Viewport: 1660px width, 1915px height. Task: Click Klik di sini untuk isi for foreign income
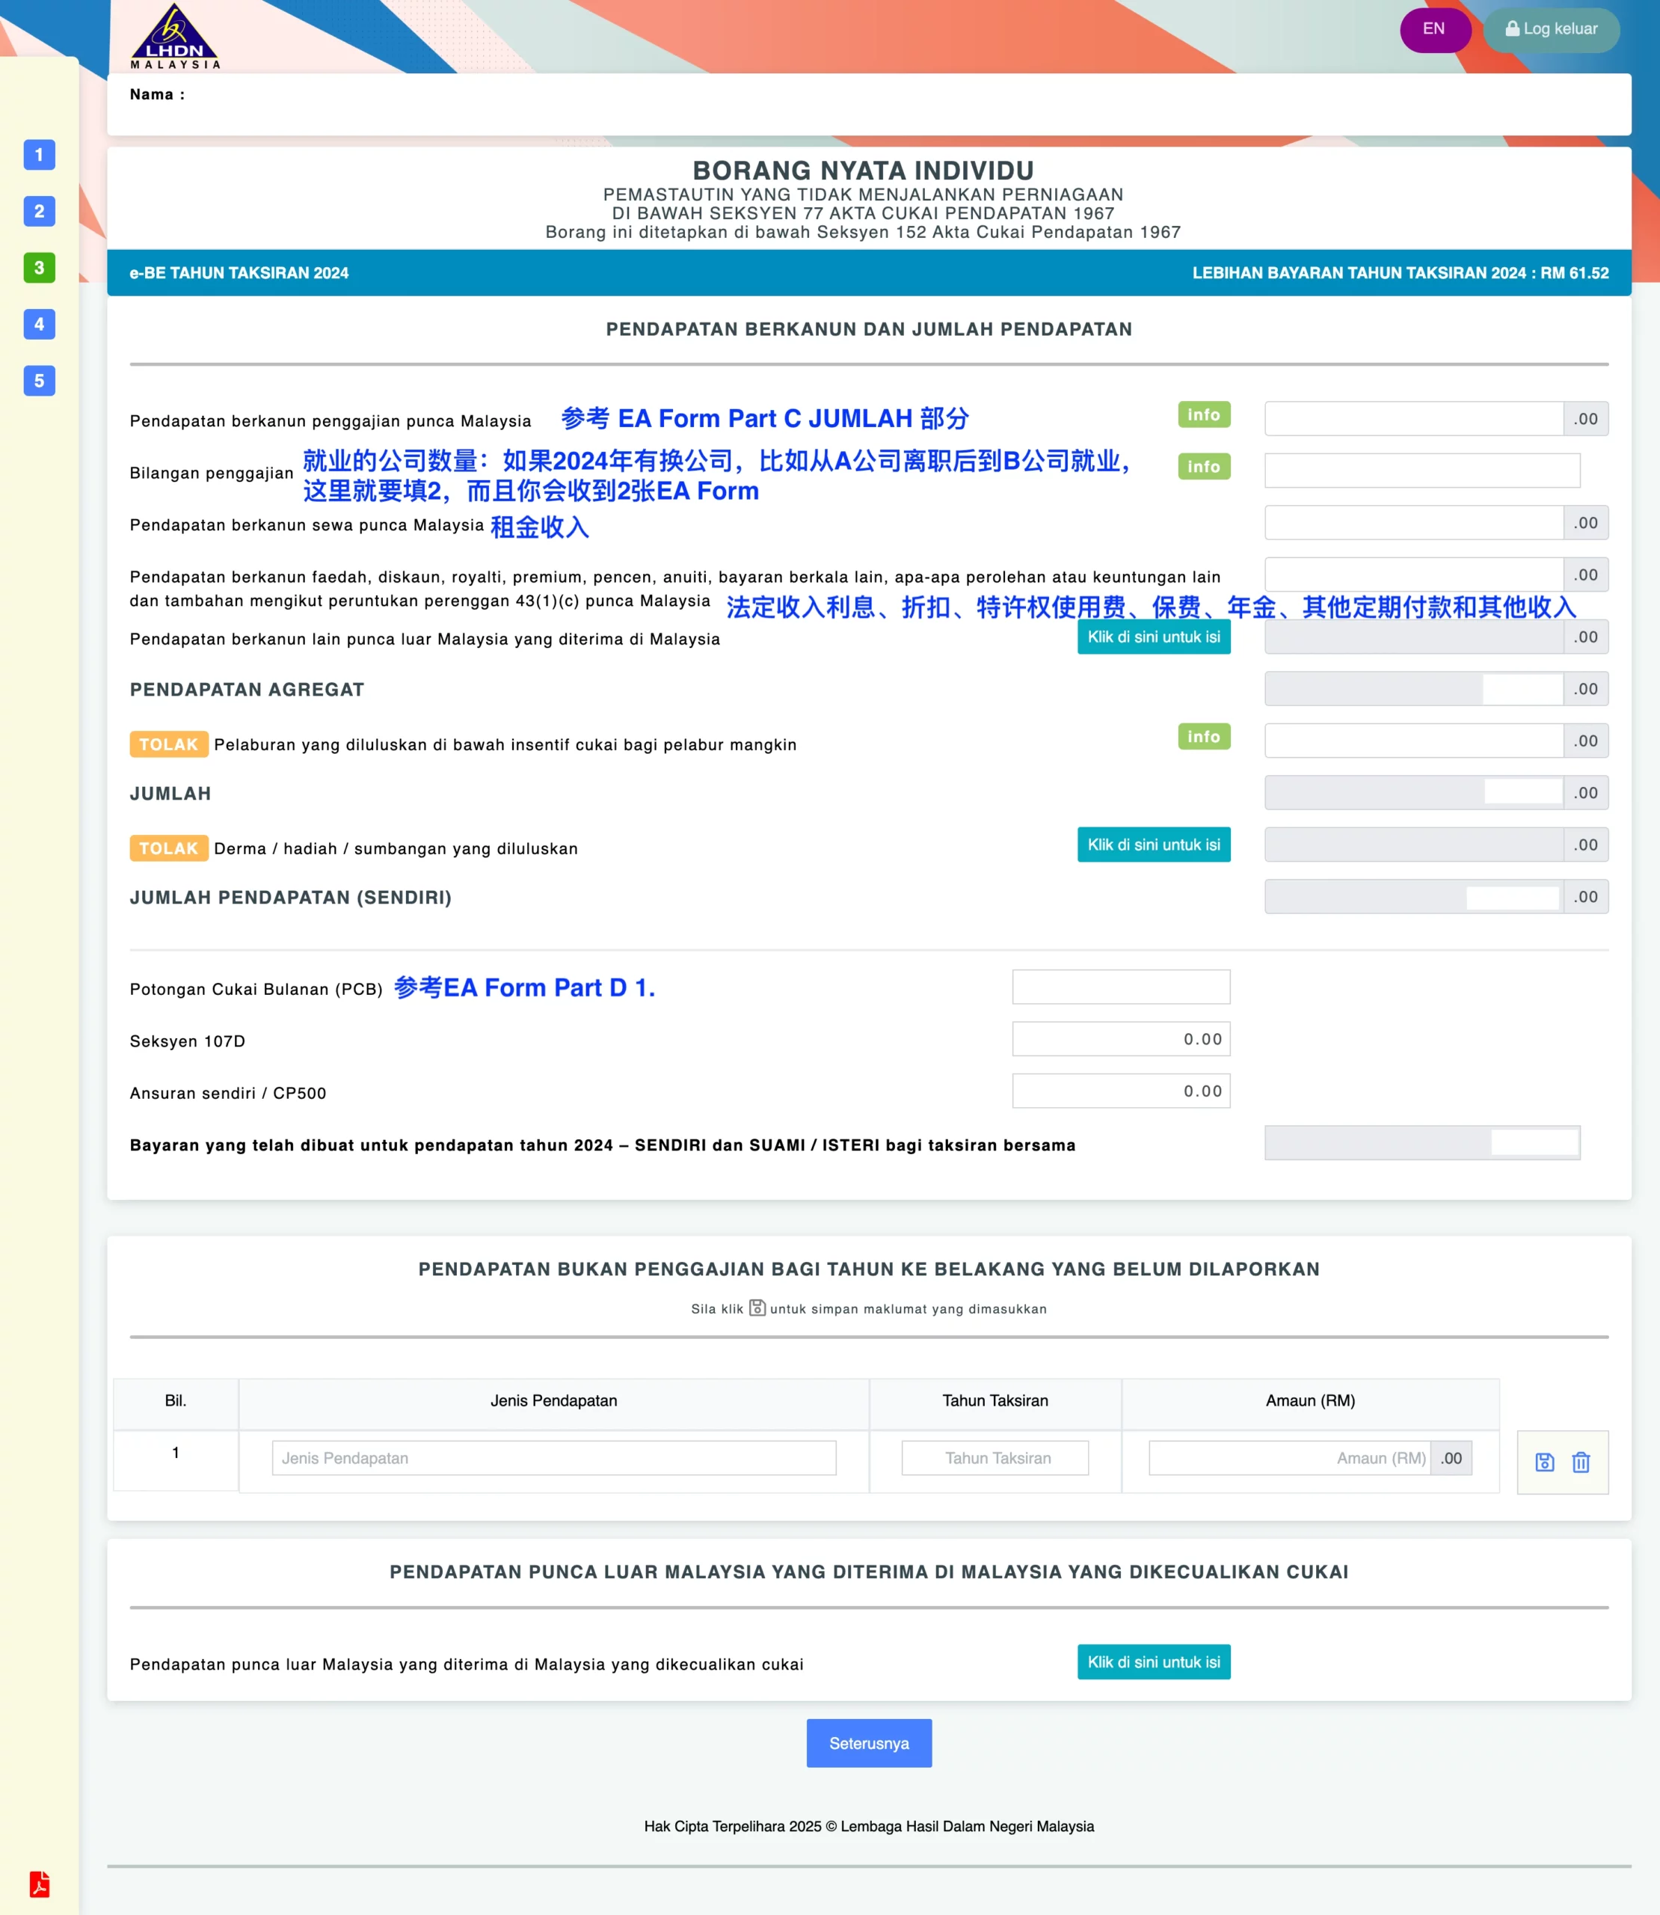(x=1153, y=637)
